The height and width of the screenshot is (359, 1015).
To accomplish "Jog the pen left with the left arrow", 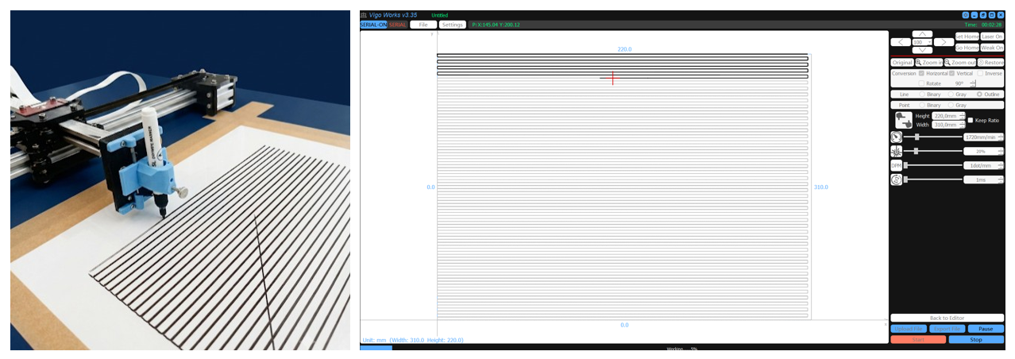I will click(x=901, y=42).
